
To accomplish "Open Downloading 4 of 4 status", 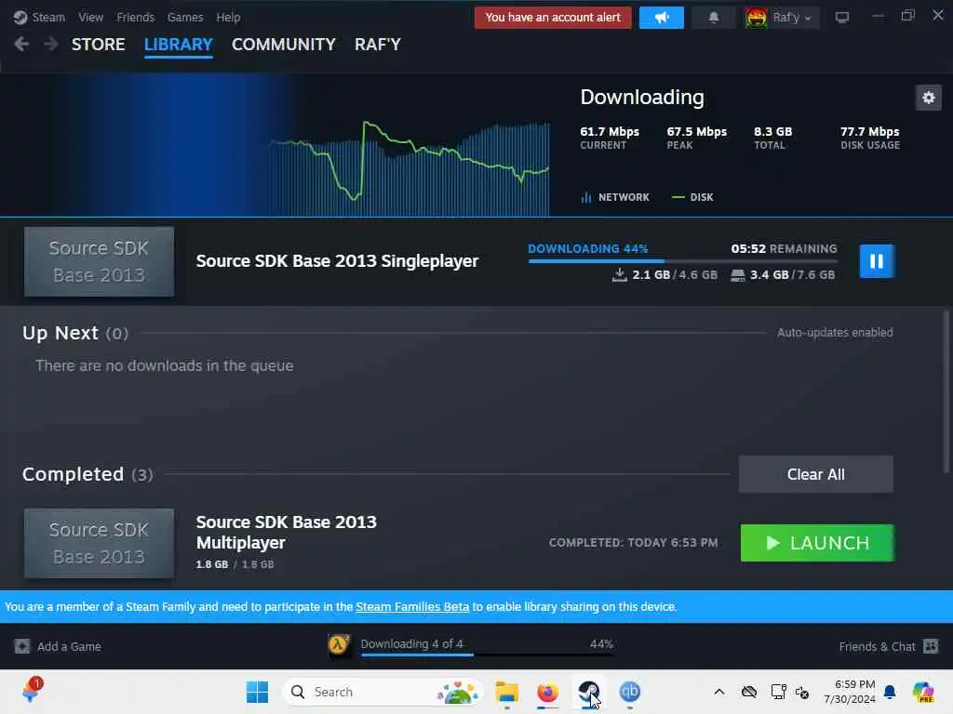I will tap(411, 643).
